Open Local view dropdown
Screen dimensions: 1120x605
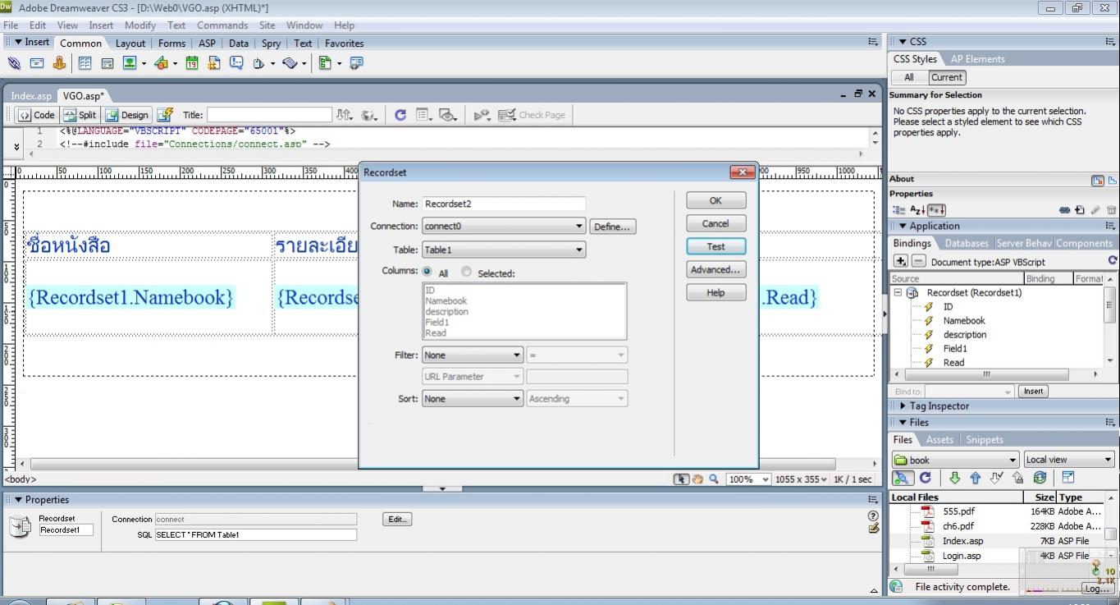(x=1069, y=460)
